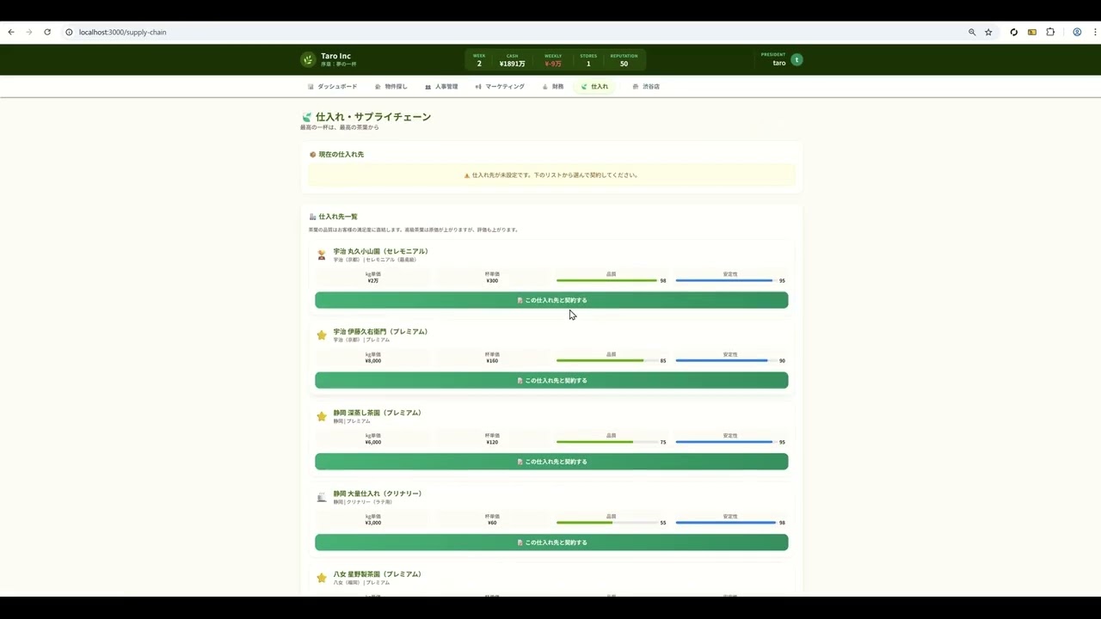1101x619 pixels.
Task: View site information icon in address bar
Action: coord(70,32)
